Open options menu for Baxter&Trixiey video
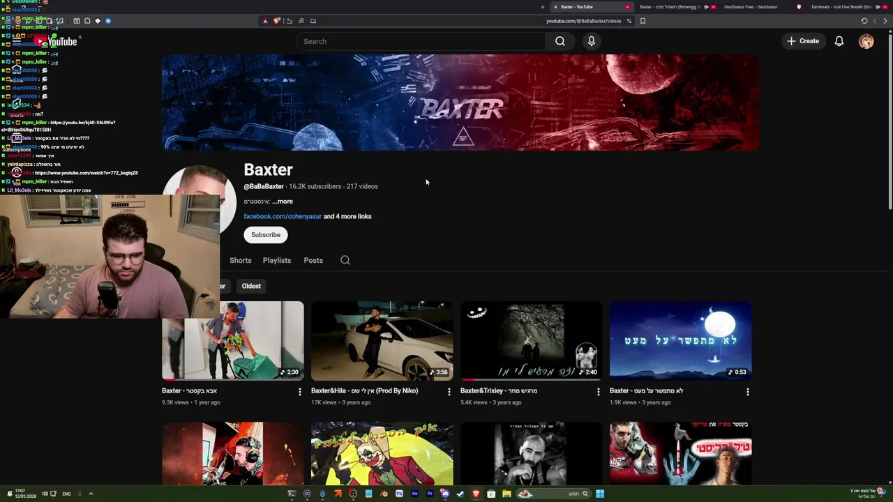893x502 pixels. click(599, 392)
